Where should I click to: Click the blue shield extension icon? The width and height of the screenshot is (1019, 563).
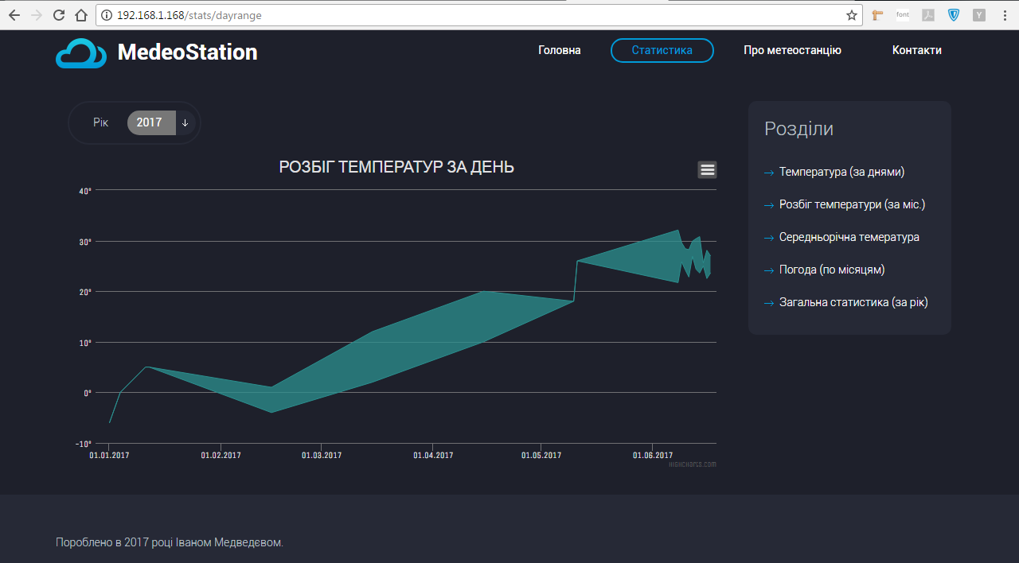coord(954,15)
